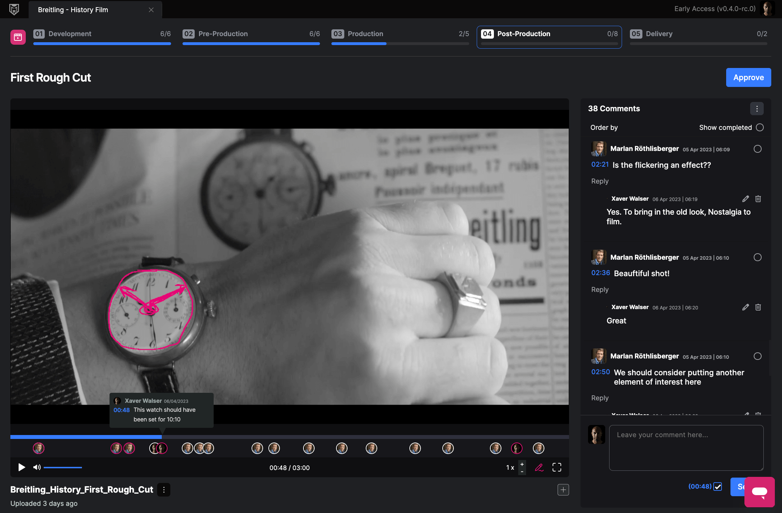Reply to the element of interest comment

coord(599,398)
